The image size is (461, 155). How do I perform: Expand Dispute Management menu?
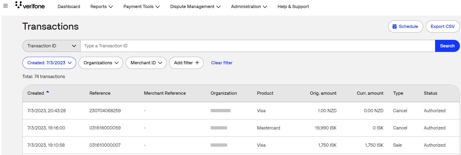click(x=195, y=6)
